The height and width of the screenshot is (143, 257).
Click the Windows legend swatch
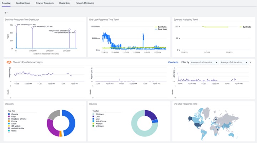(x=93, y=114)
